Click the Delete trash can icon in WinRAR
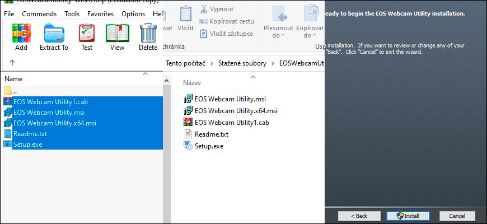Screen dimensions: 487x224 148,33
